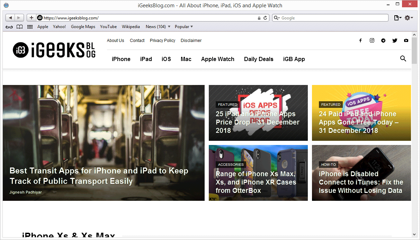Open the Apple bookmark
Image resolution: width=420 pixels, height=240 pixels.
43,27
